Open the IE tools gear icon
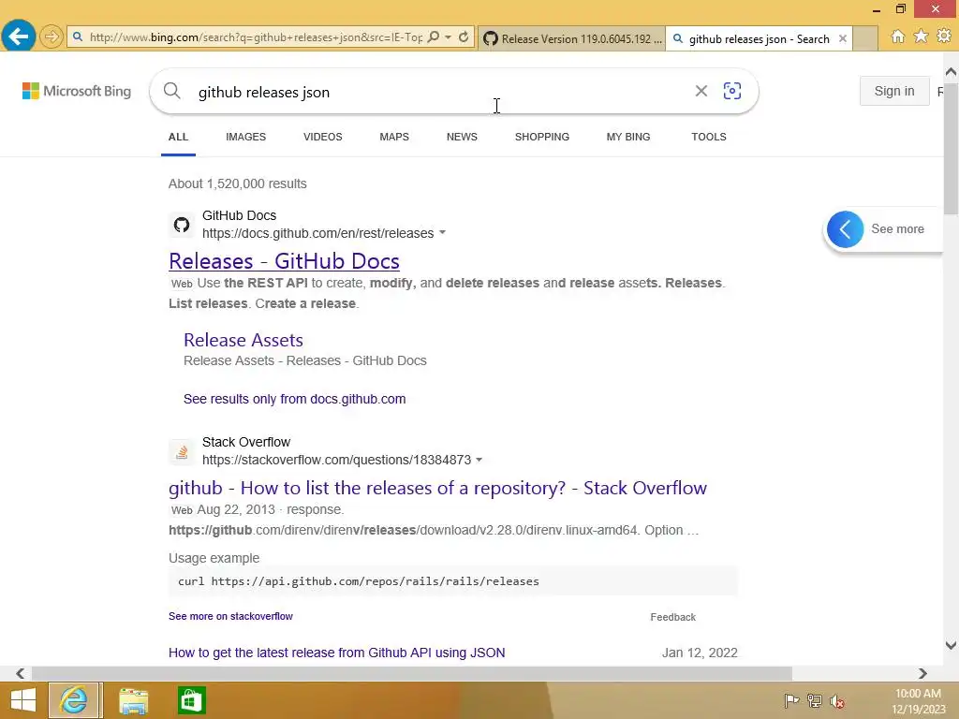The width and height of the screenshot is (959, 719). pyautogui.click(x=944, y=37)
